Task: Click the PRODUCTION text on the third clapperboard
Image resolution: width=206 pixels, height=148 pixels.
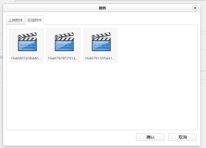Action: click(101, 42)
